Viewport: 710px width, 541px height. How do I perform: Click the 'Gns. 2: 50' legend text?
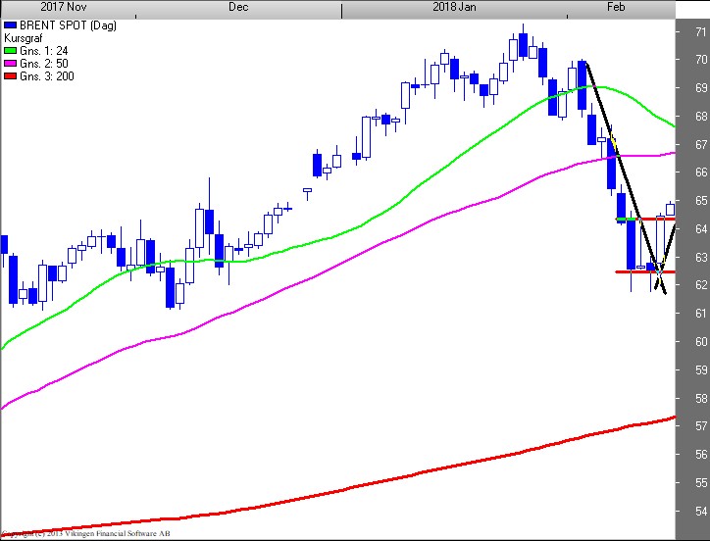pos(43,64)
